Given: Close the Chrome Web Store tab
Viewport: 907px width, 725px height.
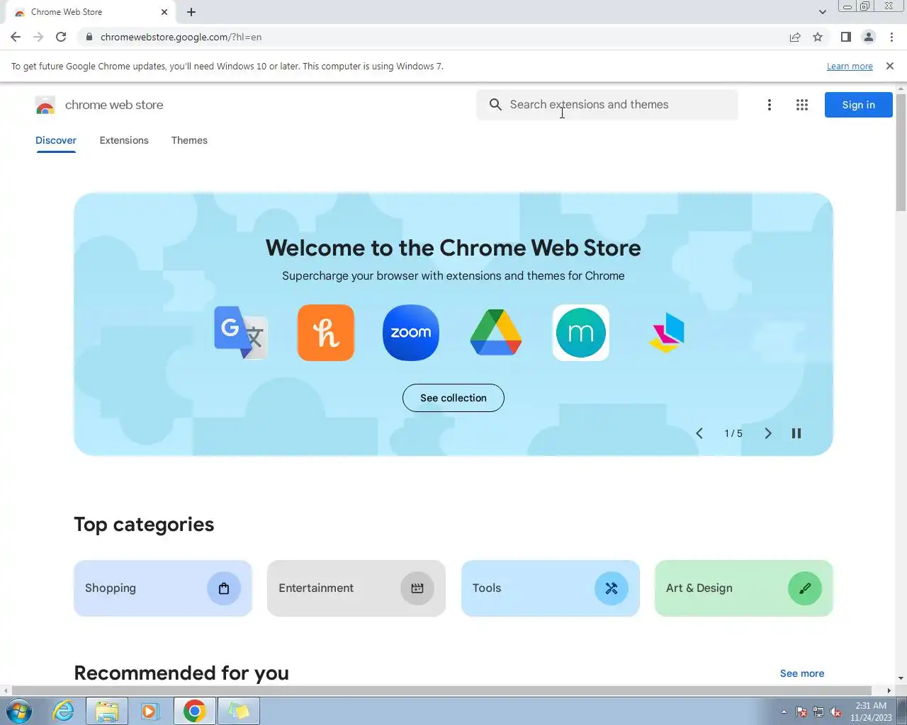Looking at the screenshot, I should 164,12.
